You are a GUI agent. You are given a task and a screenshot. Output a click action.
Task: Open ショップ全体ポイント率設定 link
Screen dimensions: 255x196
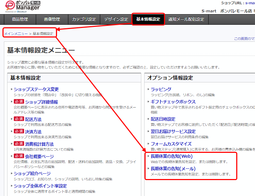[x=40, y=186]
